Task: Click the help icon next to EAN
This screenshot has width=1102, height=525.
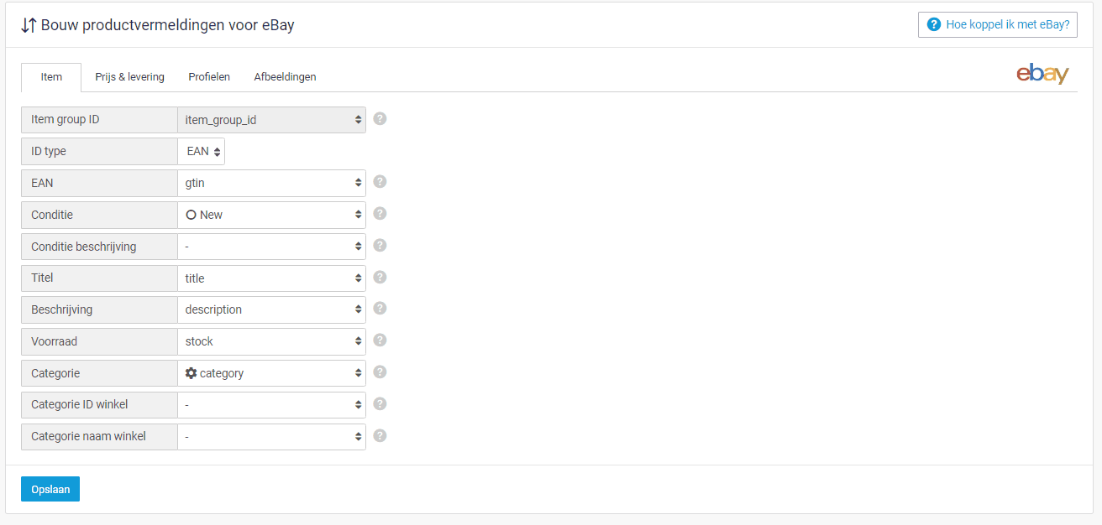Action: point(379,181)
